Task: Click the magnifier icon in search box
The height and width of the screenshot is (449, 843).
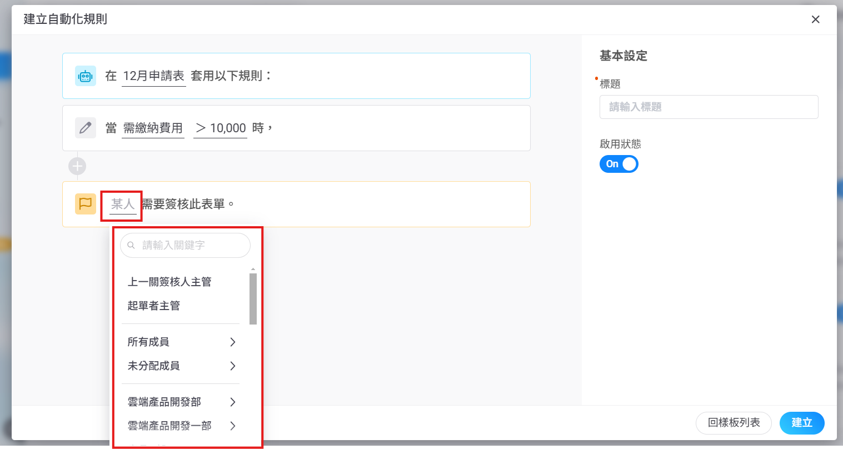Action: tap(131, 245)
